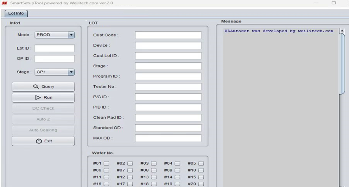Maximize the SmartSetupTool window
Screen dimensions: 349x187
coord(333,3)
